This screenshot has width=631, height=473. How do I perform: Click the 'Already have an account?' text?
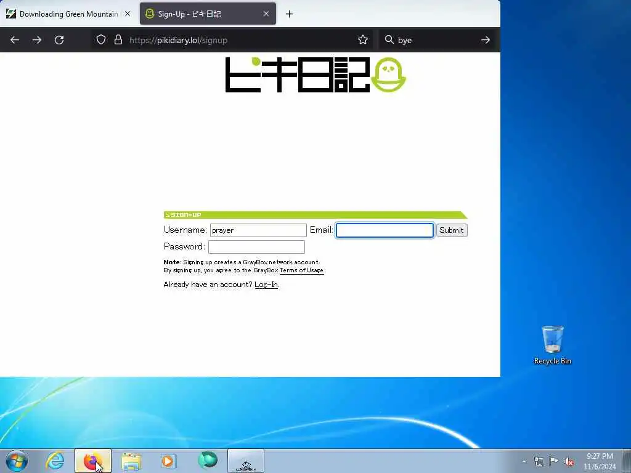tap(208, 285)
